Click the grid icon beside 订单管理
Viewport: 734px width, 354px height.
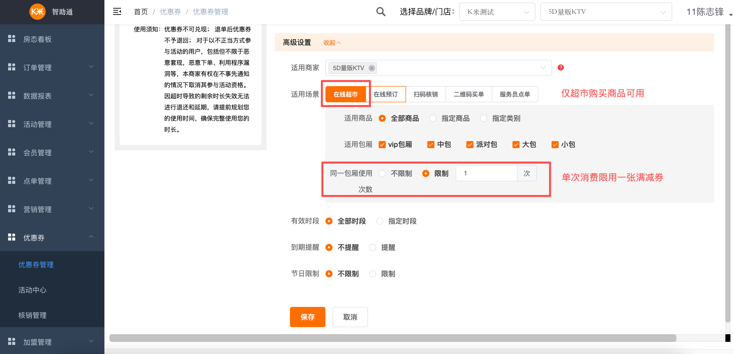(12, 67)
